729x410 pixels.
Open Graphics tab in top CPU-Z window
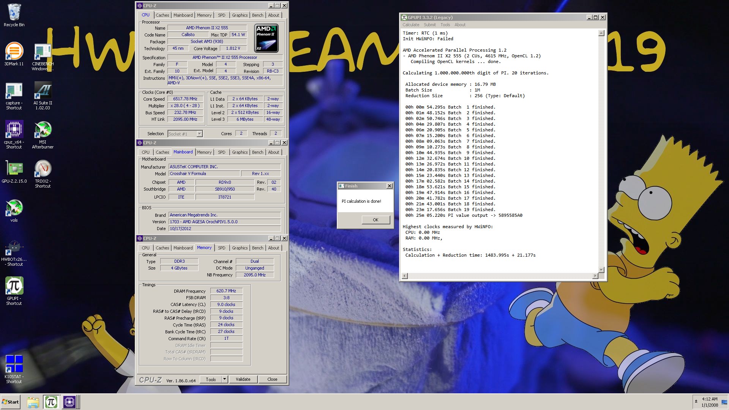click(240, 15)
